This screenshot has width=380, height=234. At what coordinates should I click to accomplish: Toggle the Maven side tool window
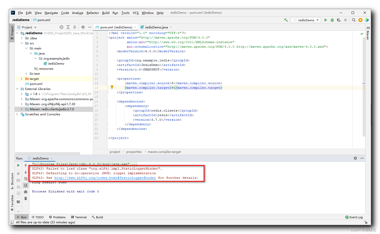pyautogui.click(x=368, y=33)
